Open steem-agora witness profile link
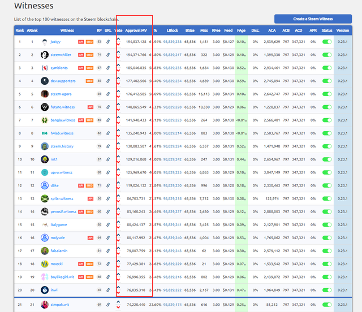362x312 pixels. point(61,94)
